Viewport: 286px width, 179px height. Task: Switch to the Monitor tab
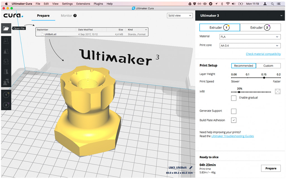coord(66,16)
